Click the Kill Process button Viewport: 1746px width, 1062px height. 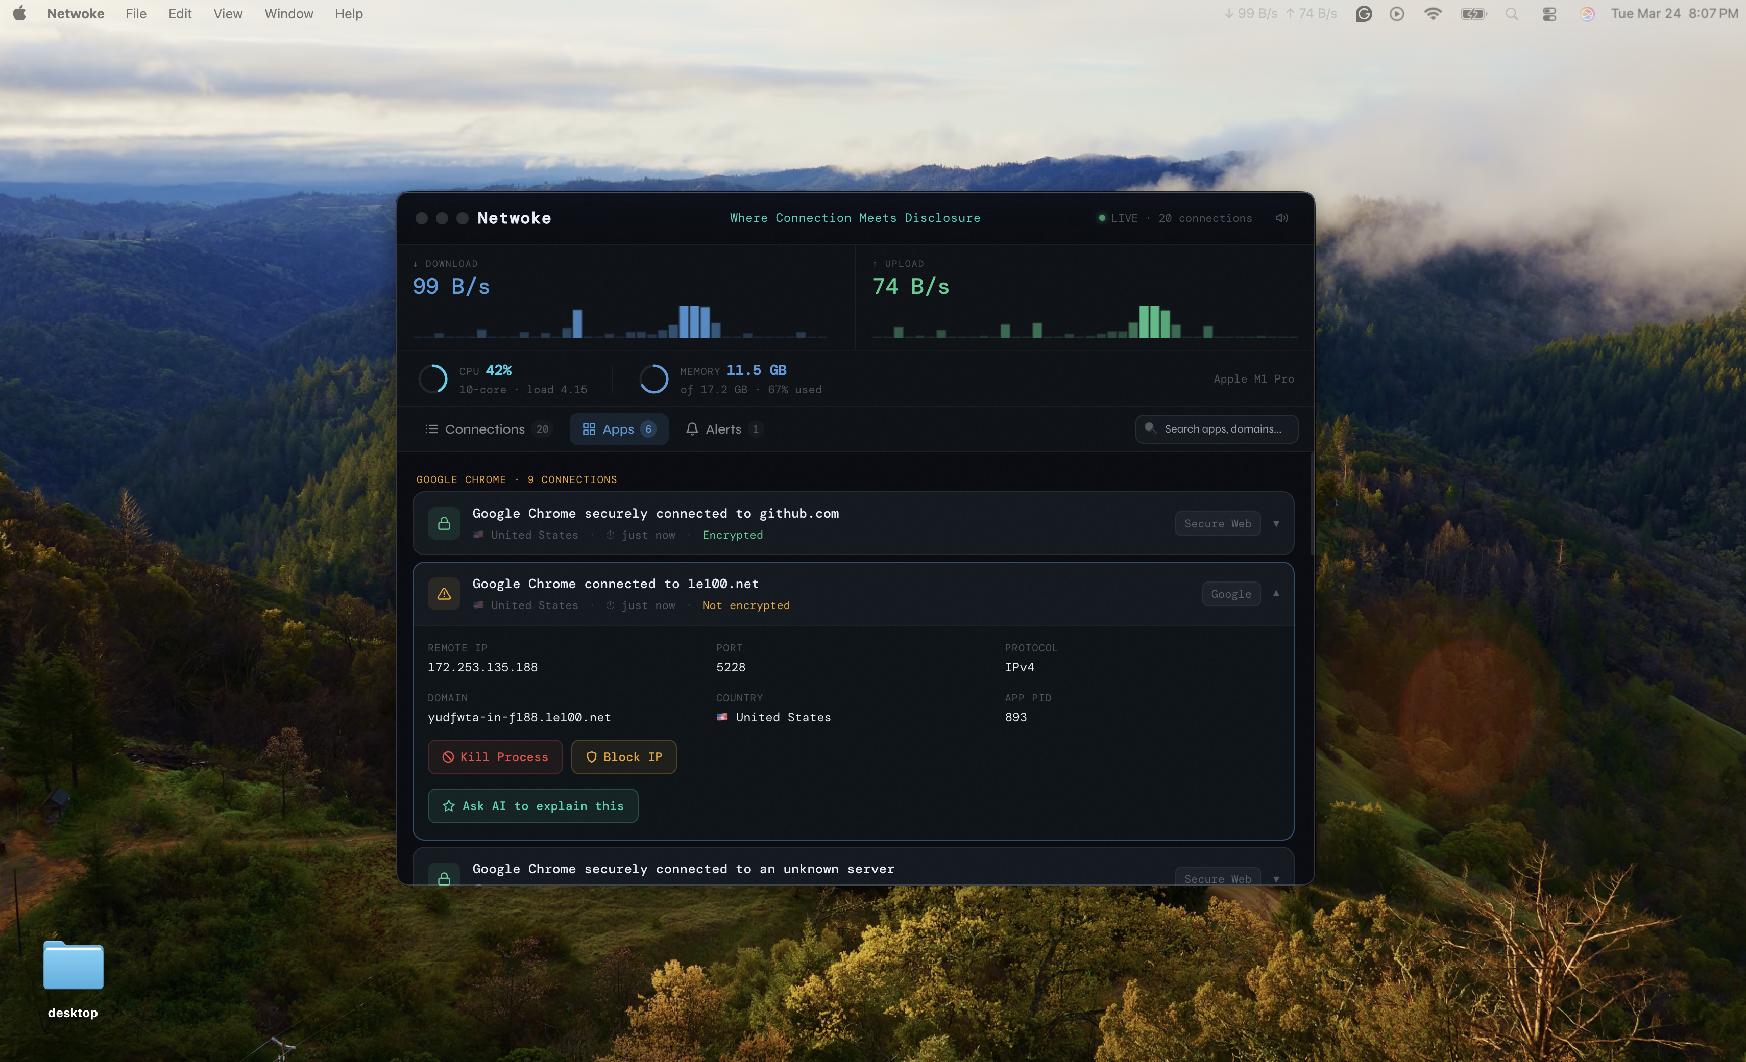(x=495, y=757)
